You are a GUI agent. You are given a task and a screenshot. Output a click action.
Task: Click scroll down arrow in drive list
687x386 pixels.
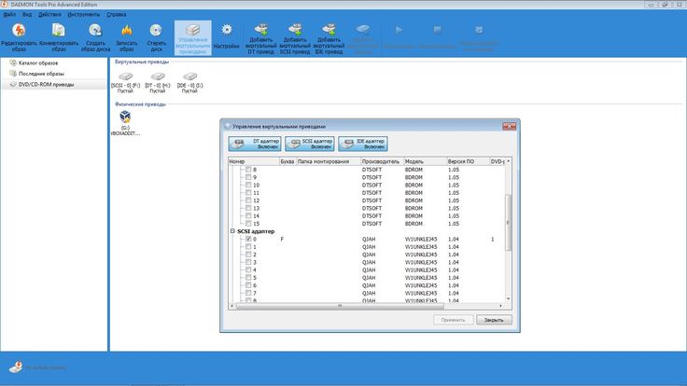(x=508, y=299)
